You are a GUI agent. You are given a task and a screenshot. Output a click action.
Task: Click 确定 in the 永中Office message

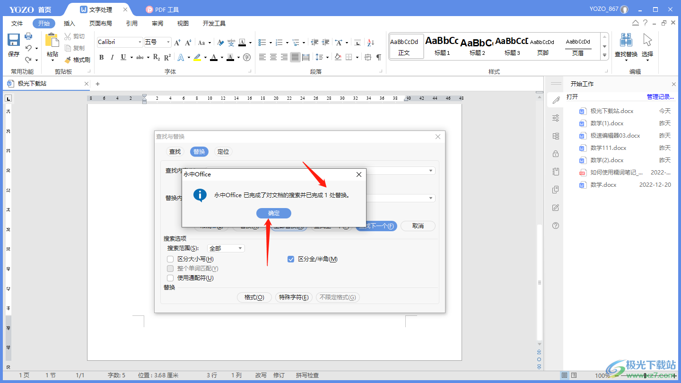[x=274, y=213]
